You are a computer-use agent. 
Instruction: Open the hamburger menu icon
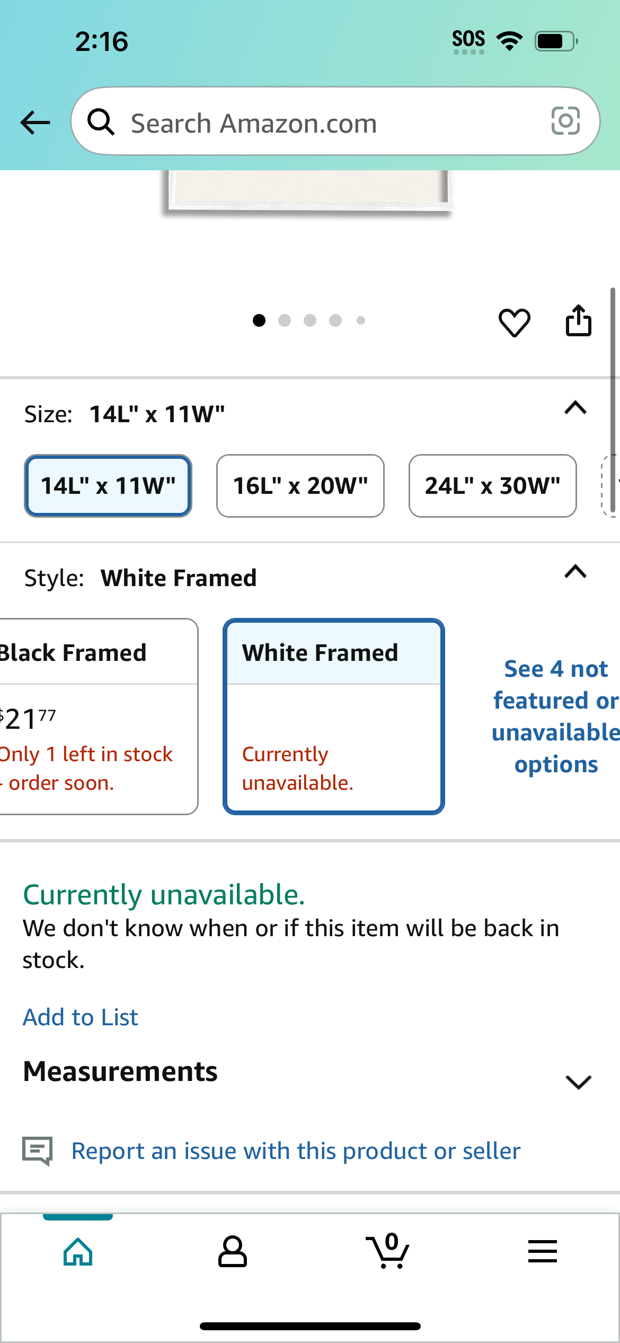[x=543, y=1251]
